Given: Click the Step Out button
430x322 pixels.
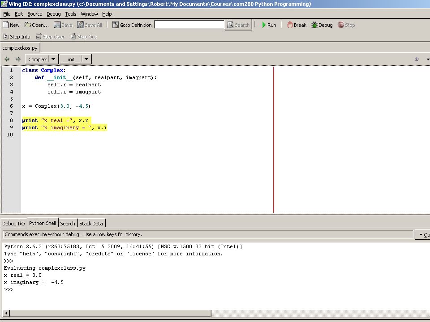Looking at the screenshot, I should pyautogui.click(x=83, y=37).
